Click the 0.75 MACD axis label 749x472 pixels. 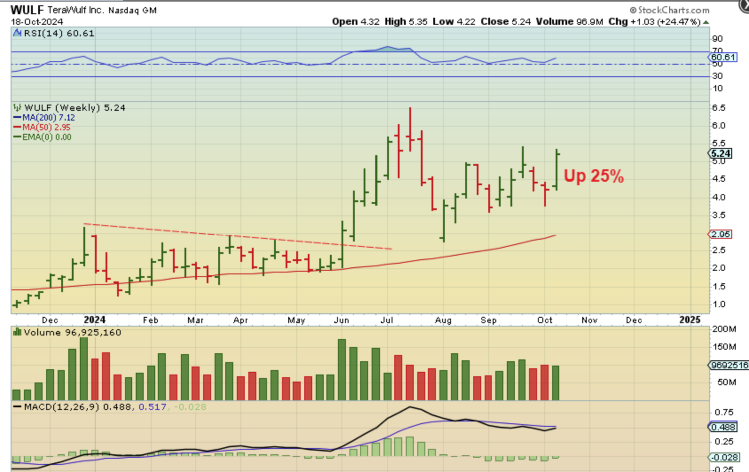coord(724,413)
